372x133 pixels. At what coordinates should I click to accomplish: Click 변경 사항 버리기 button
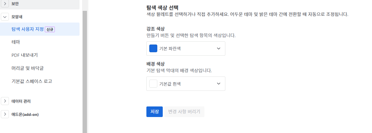(x=184, y=112)
